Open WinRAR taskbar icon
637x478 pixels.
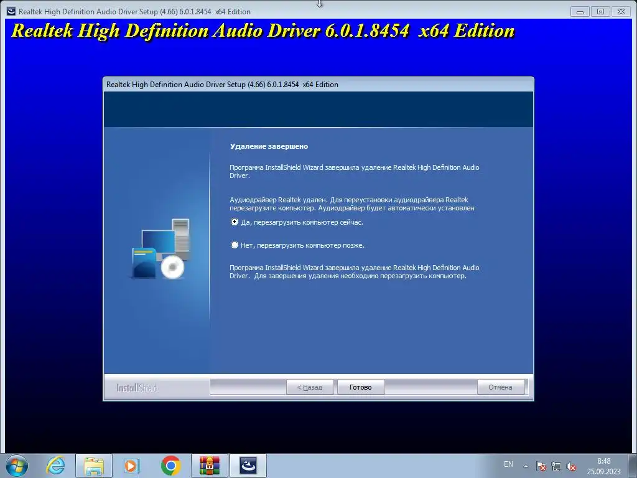coord(210,466)
